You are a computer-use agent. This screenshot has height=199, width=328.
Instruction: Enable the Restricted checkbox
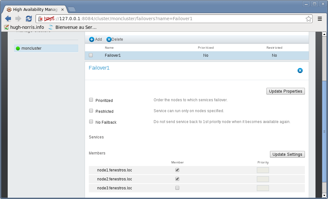(91, 111)
